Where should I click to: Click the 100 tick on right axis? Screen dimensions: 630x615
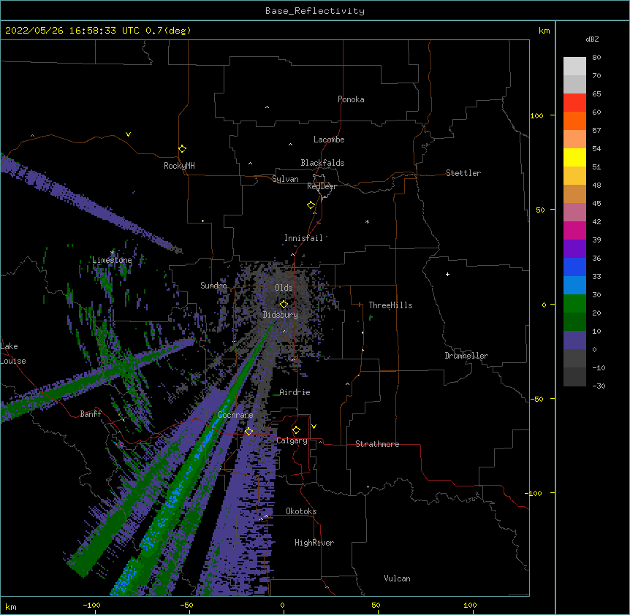pyautogui.click(x=536, y=115)
